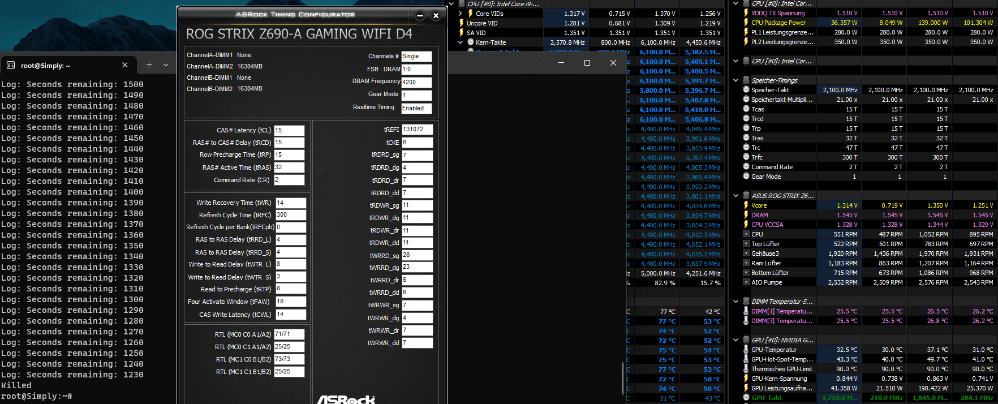Click the Realtime Timing field showing Enabled
Viewport: 998px width, 404px height.
click(416, 108)
